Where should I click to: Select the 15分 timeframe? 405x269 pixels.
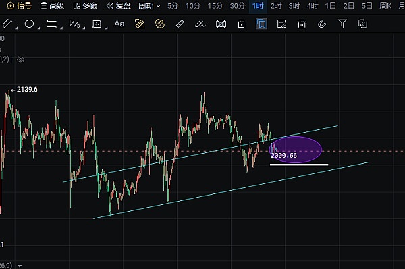coord(215,5)
